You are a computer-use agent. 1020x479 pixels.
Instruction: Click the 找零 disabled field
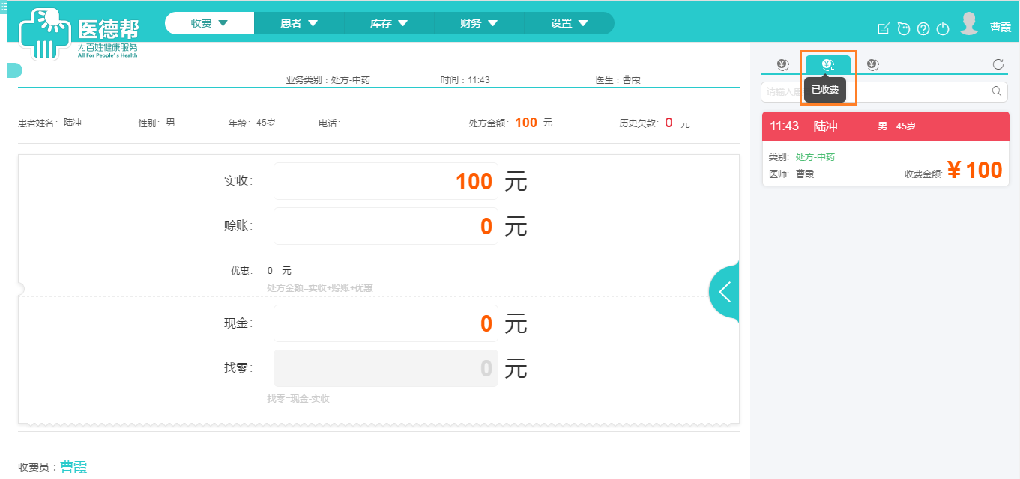coord(386,368)
